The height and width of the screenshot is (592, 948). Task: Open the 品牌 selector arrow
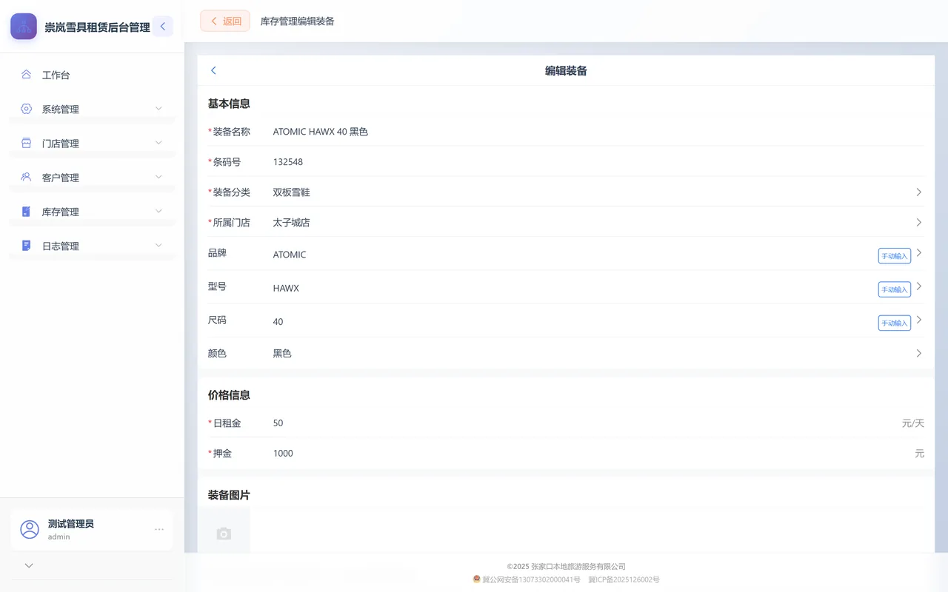(918, 253)
